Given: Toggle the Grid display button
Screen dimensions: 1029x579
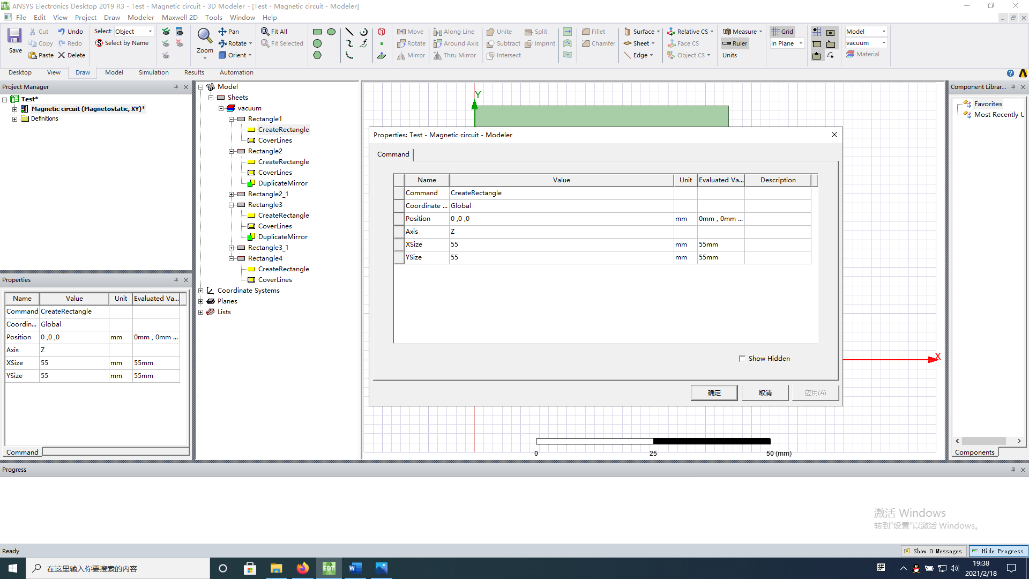Looking at the screenshot, I should [x=782, y=31].
